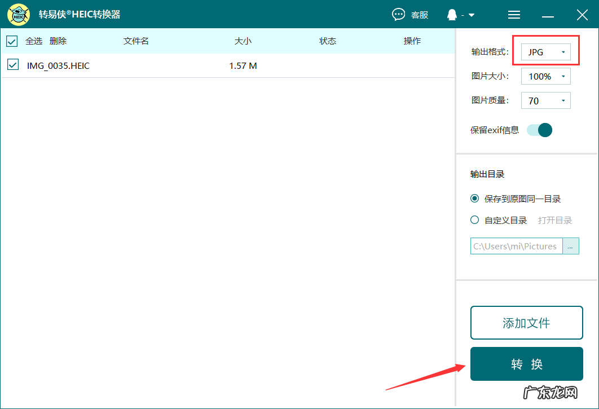Uncheck the 全选 select-all checkbox

12,41
